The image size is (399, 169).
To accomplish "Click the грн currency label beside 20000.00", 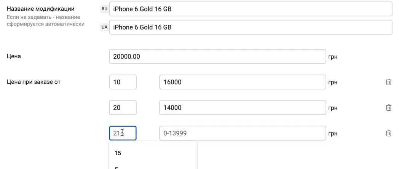I will 333,57.
